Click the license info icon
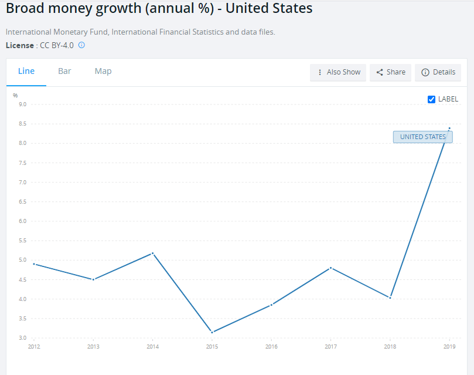Viewport: 474px width, 375px height. coord(82,45)
